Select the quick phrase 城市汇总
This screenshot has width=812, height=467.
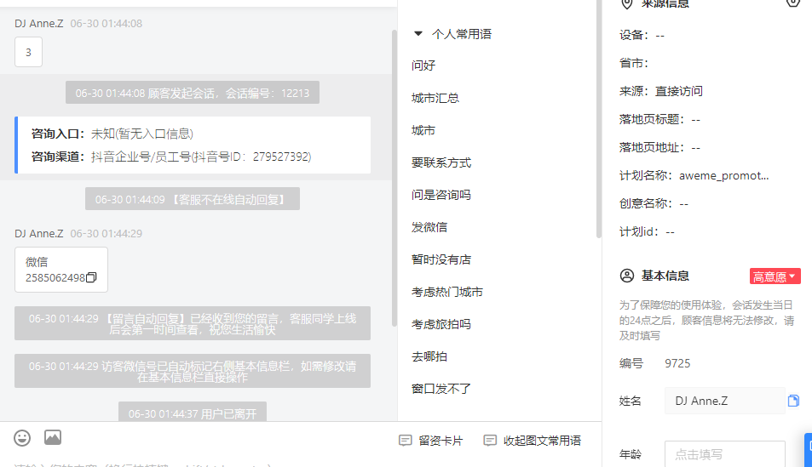coord(435,98)
